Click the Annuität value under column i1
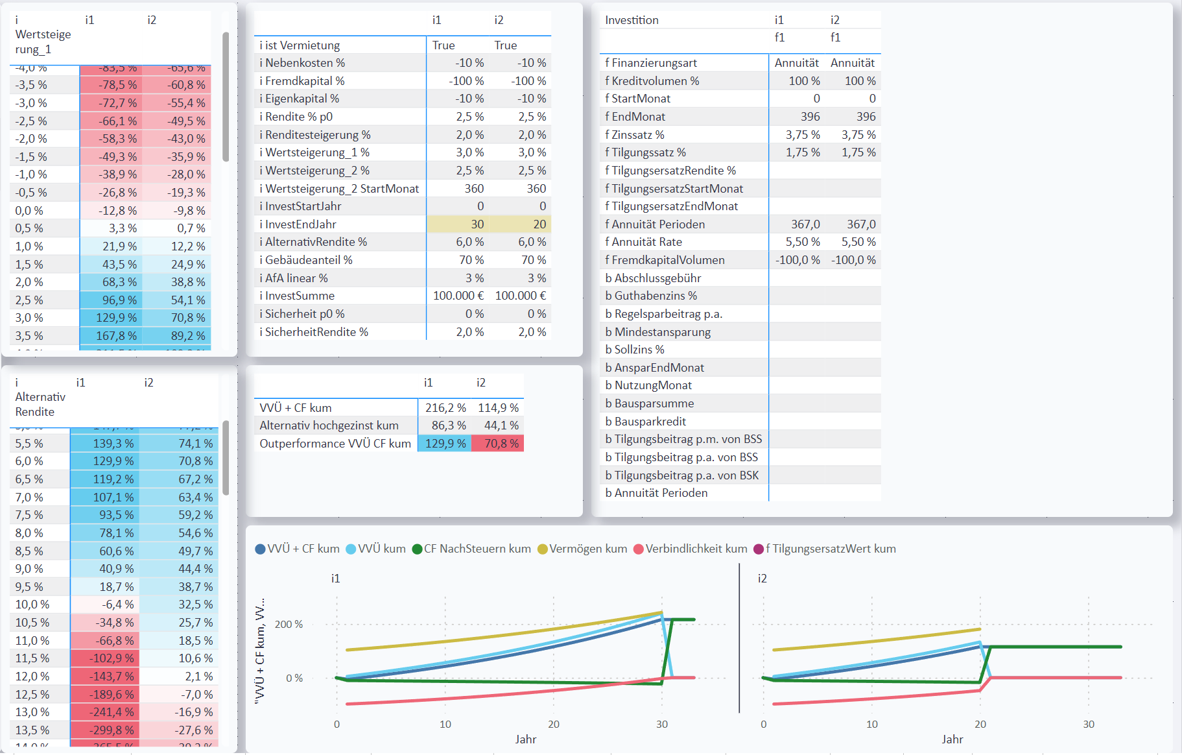 [x=797, y=63]
